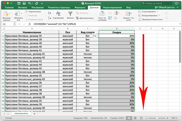Click the Flash Fill icon with lightning bolt
Viewport: 182px width, 121px height.
[x=110, y=13]
